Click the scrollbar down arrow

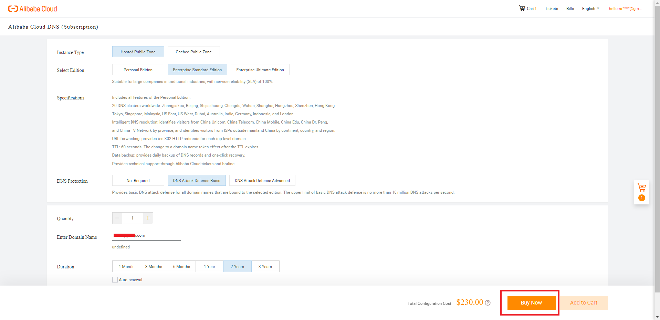click(x=657, y=317)
